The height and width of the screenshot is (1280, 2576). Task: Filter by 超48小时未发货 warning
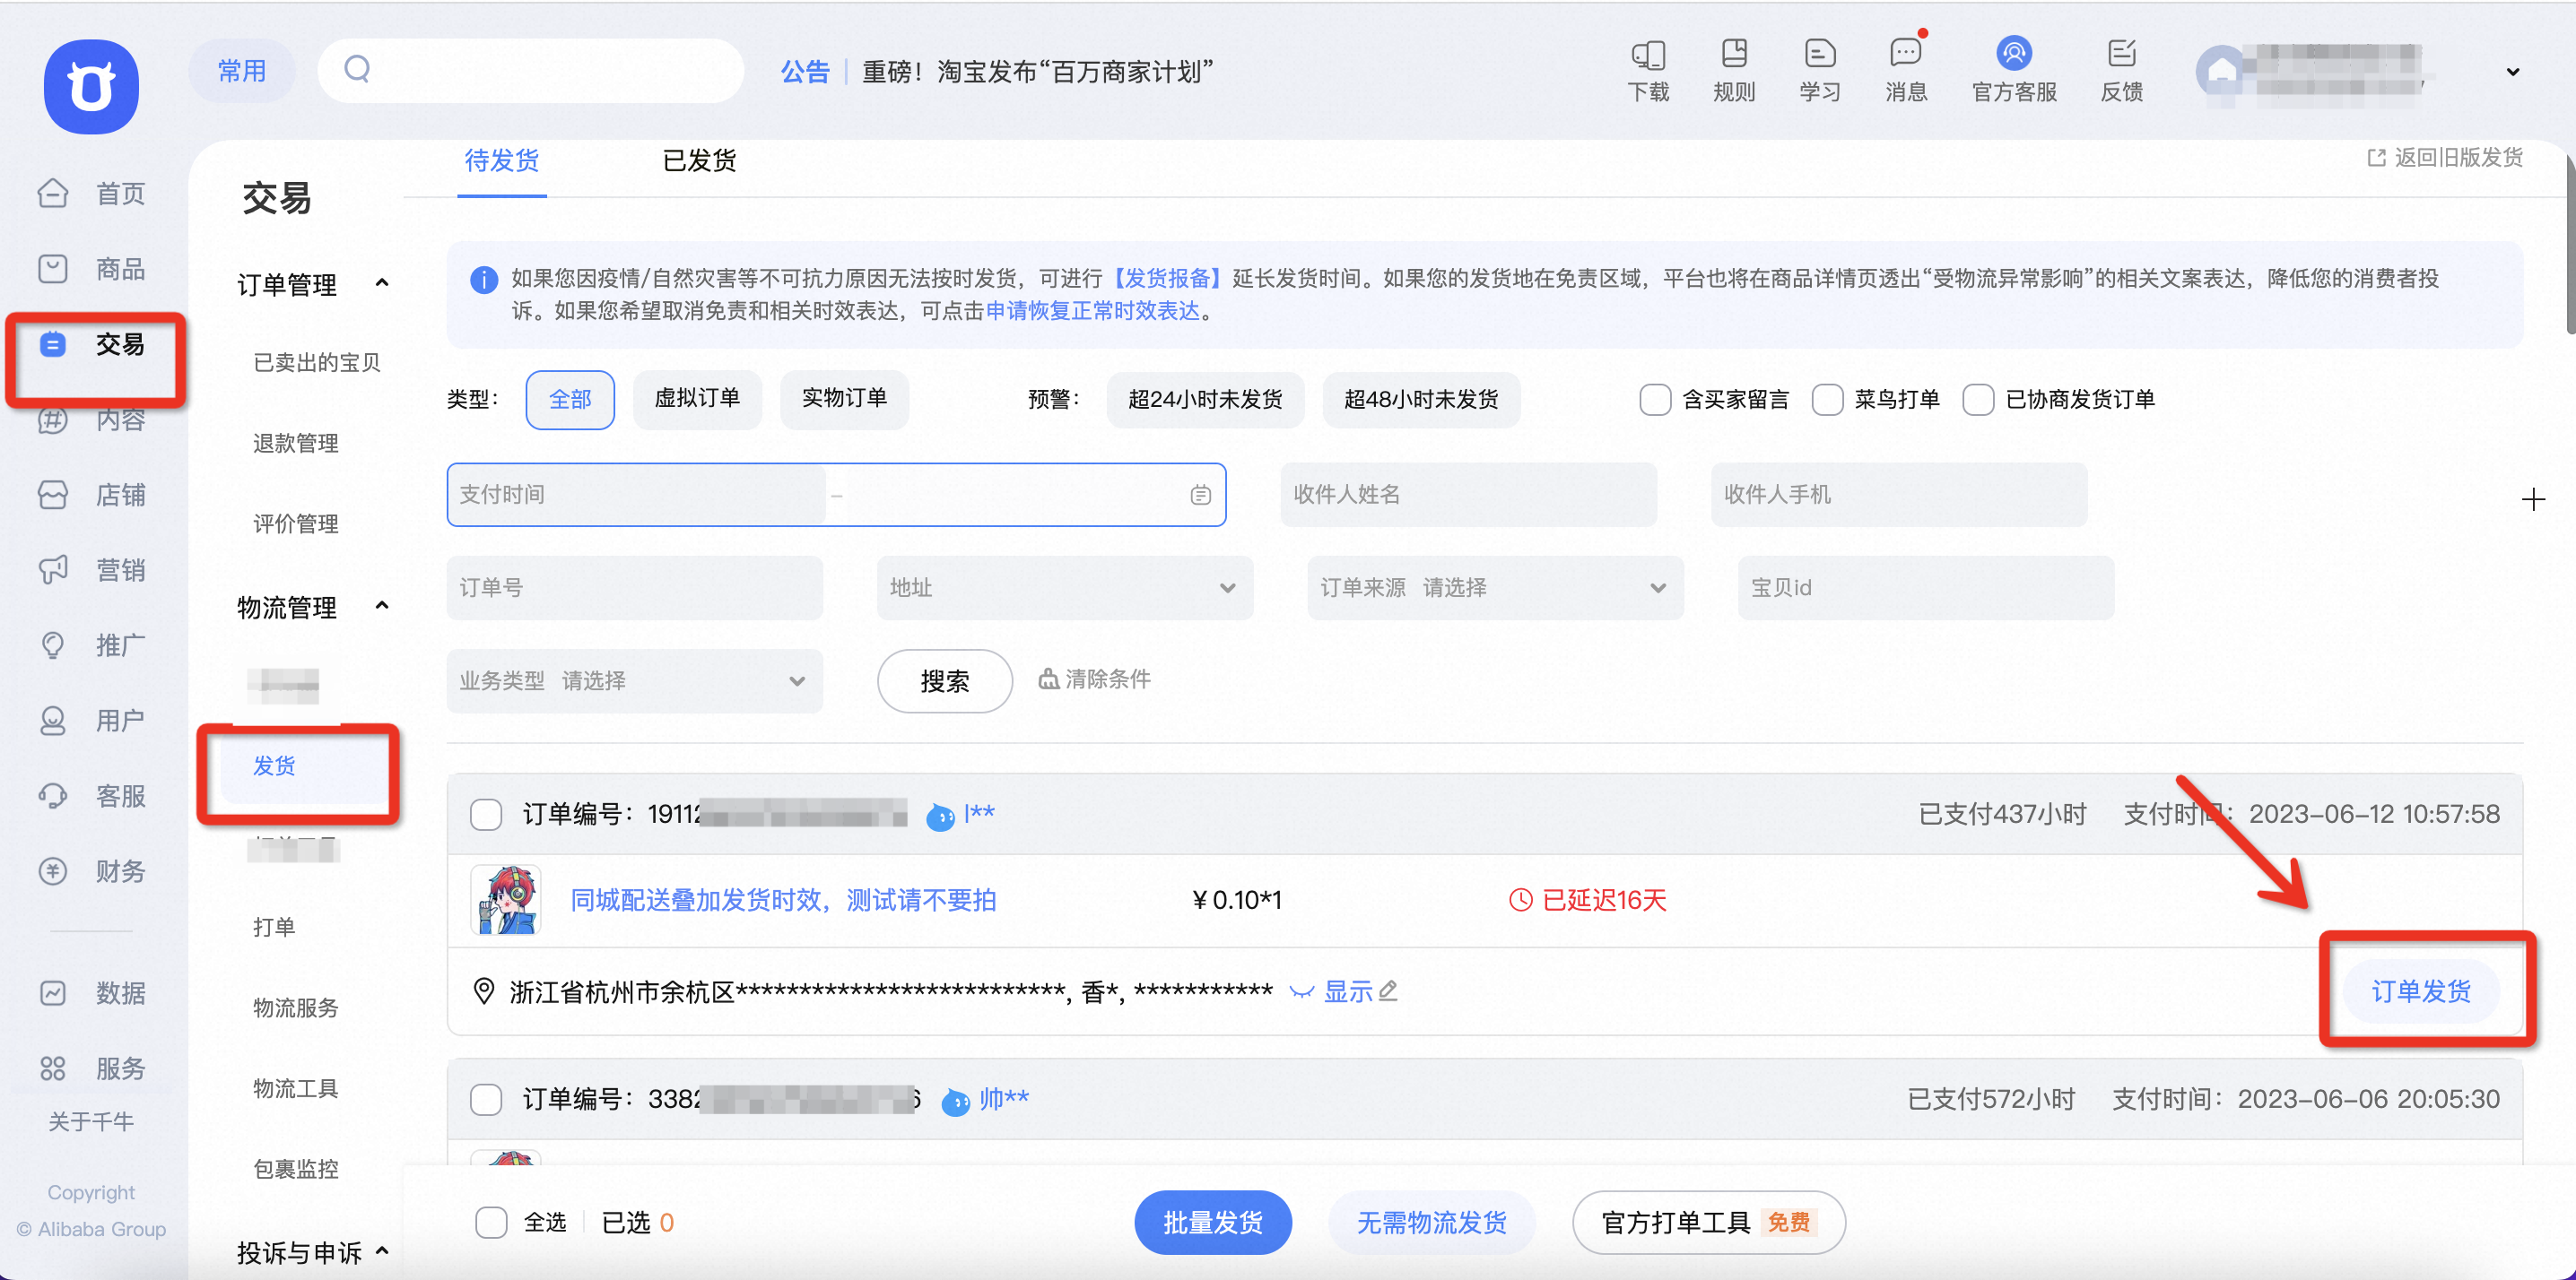tap(1420, 400)
